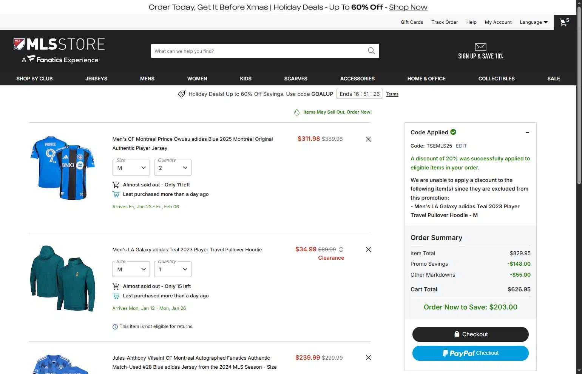The image size is (582, 374).
Task: Open the Gift Cards link
Action: pos(412,22)
